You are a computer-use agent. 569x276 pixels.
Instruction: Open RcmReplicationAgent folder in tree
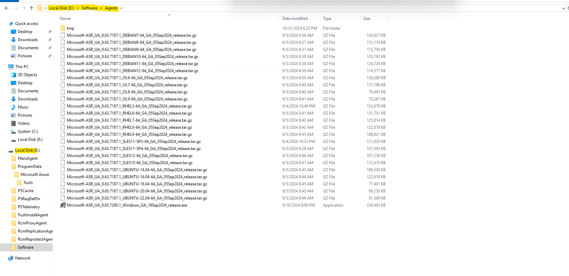pyautogui.click(x=35, y=231)
